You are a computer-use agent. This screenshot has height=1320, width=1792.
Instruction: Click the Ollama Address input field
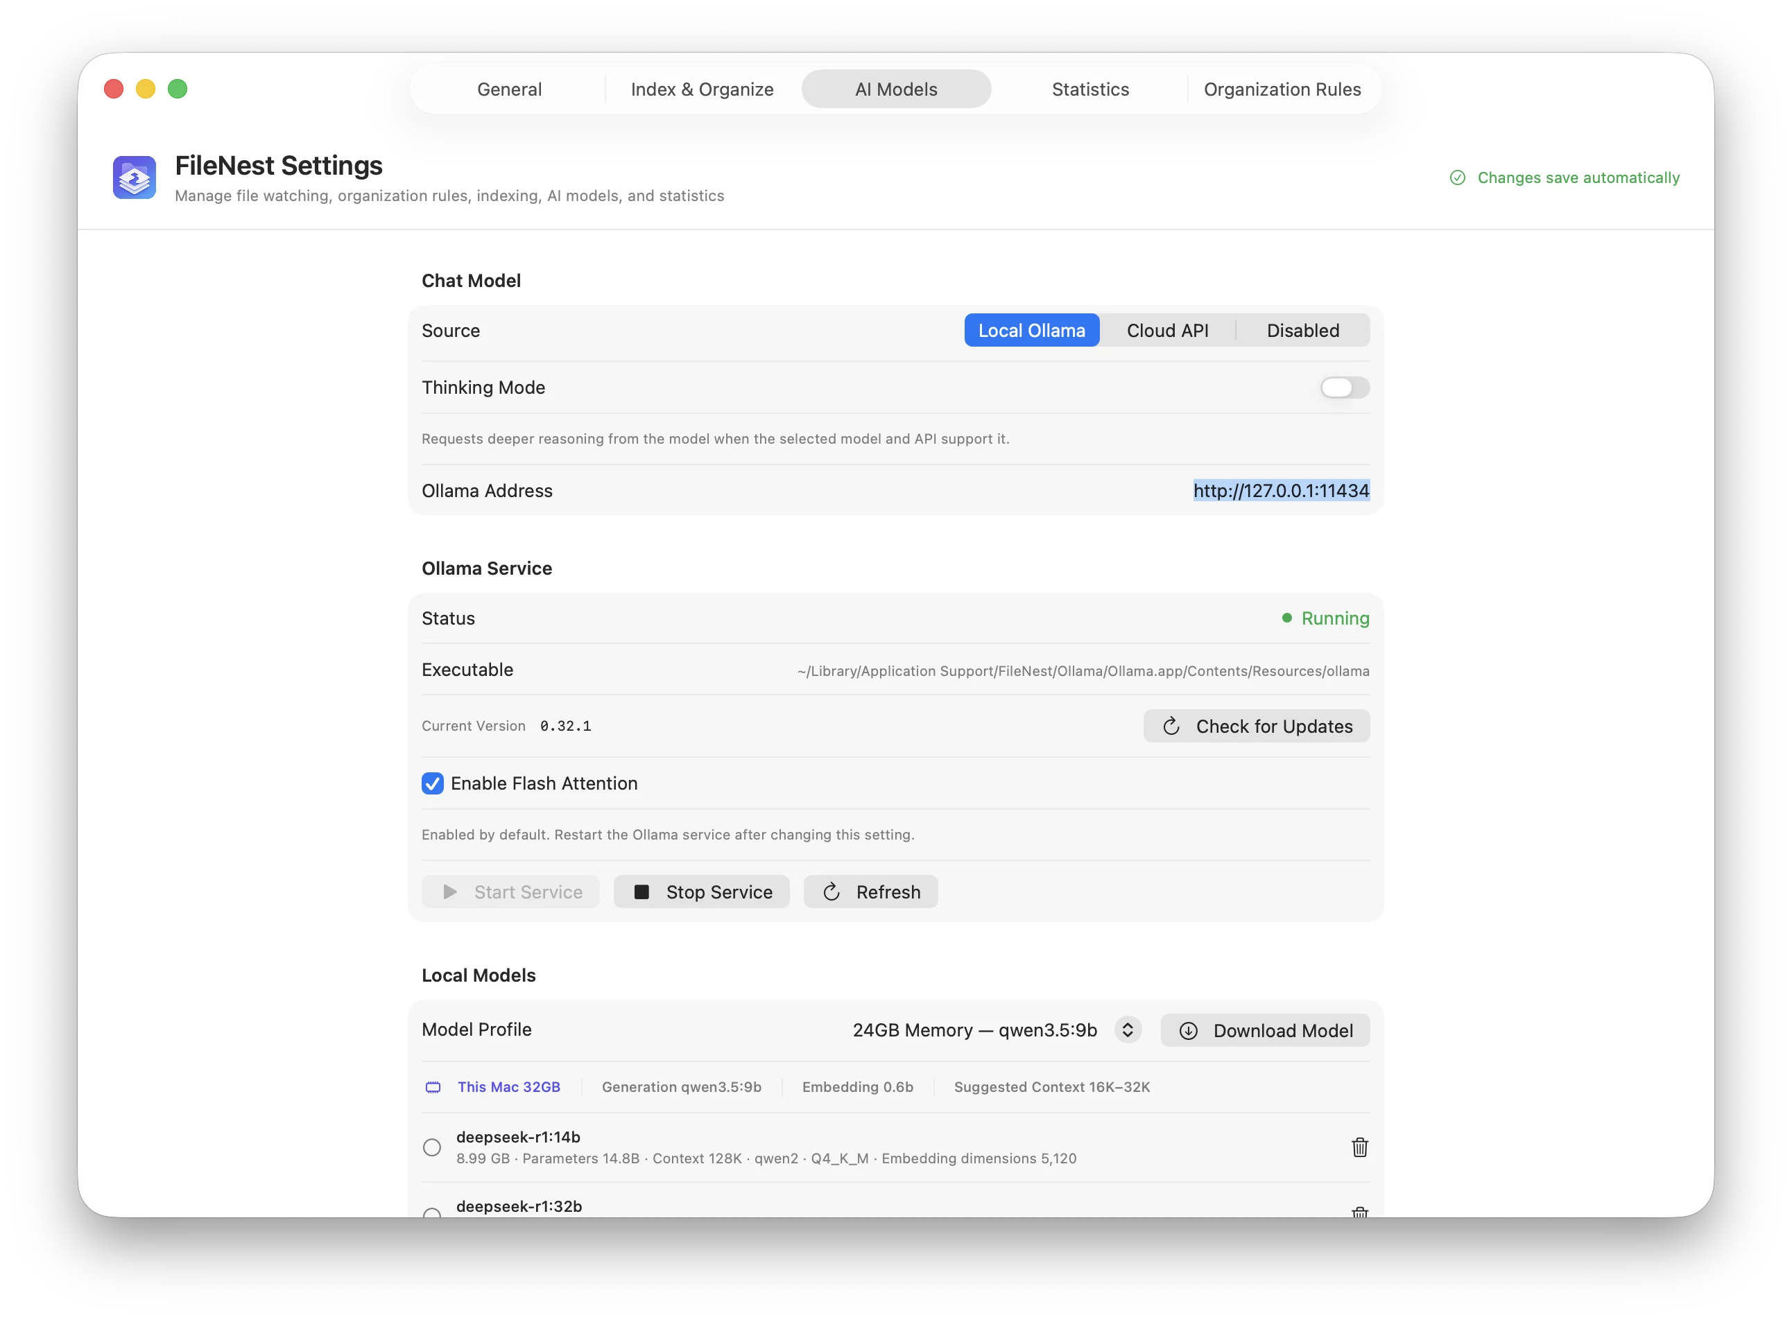(x=1280, y=491)
